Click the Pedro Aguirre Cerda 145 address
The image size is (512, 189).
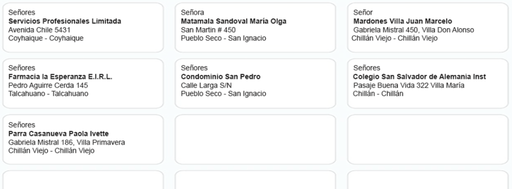pos(48,85)
